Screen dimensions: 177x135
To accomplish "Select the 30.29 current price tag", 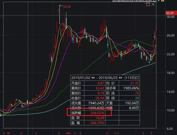I will coord(171,13).
